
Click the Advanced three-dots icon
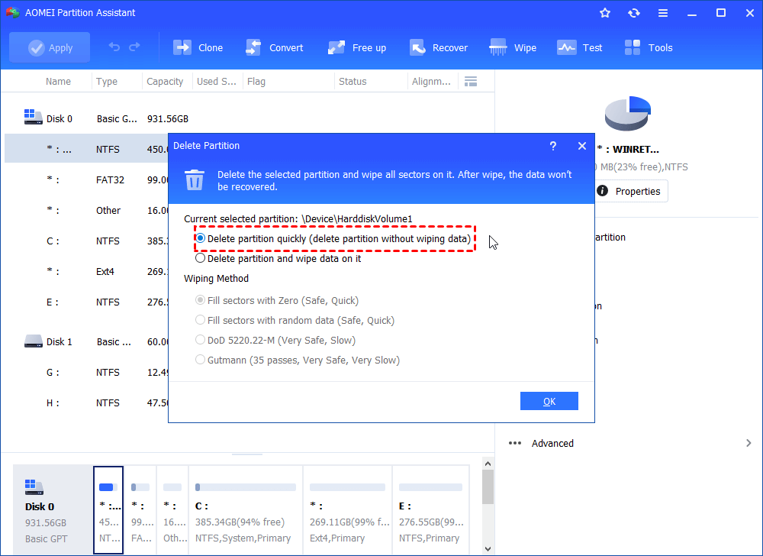(515, 443)
